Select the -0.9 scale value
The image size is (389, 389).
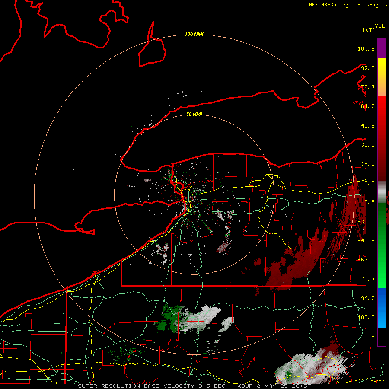click(x=368, y=183)
